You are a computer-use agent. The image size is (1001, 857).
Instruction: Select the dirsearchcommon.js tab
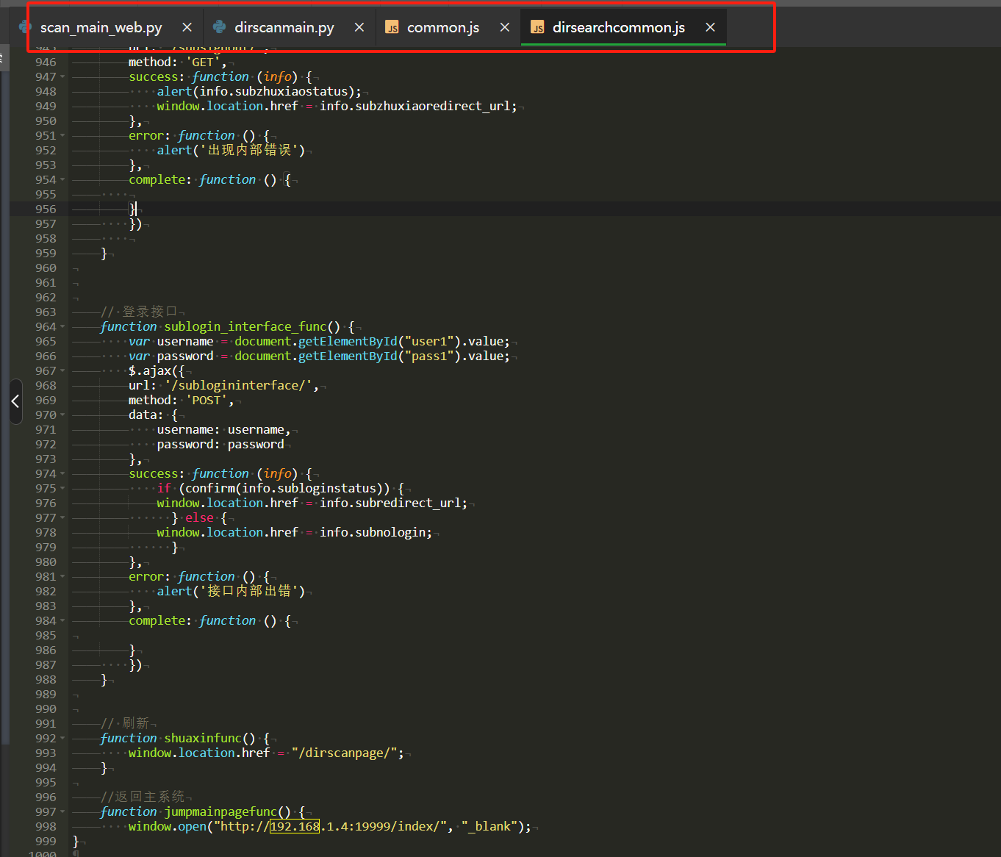(x=618, y=27)
